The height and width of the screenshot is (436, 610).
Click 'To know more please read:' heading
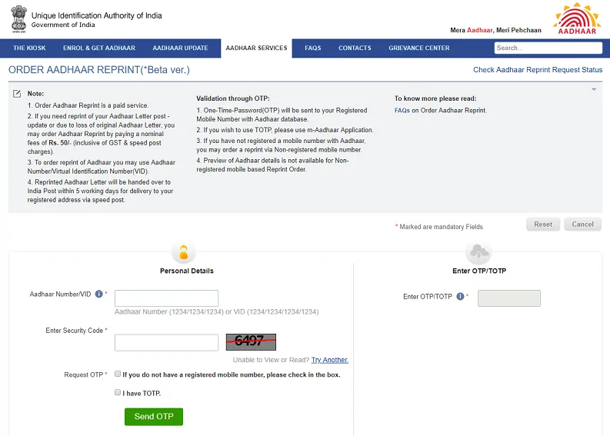435,98
